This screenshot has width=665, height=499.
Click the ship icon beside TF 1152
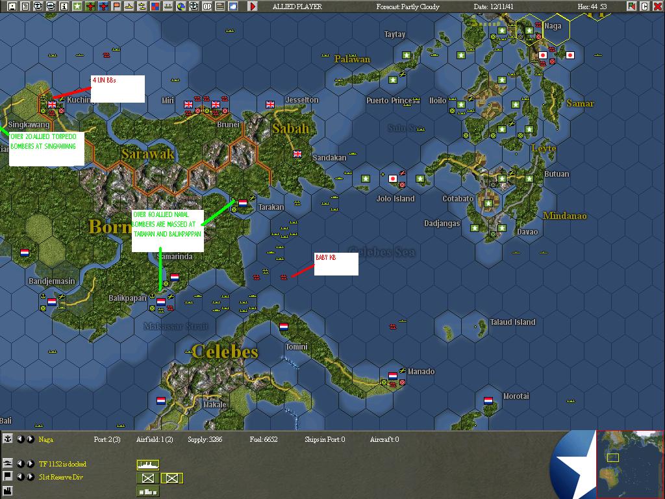pyautogui.click(x=7, y=463)
